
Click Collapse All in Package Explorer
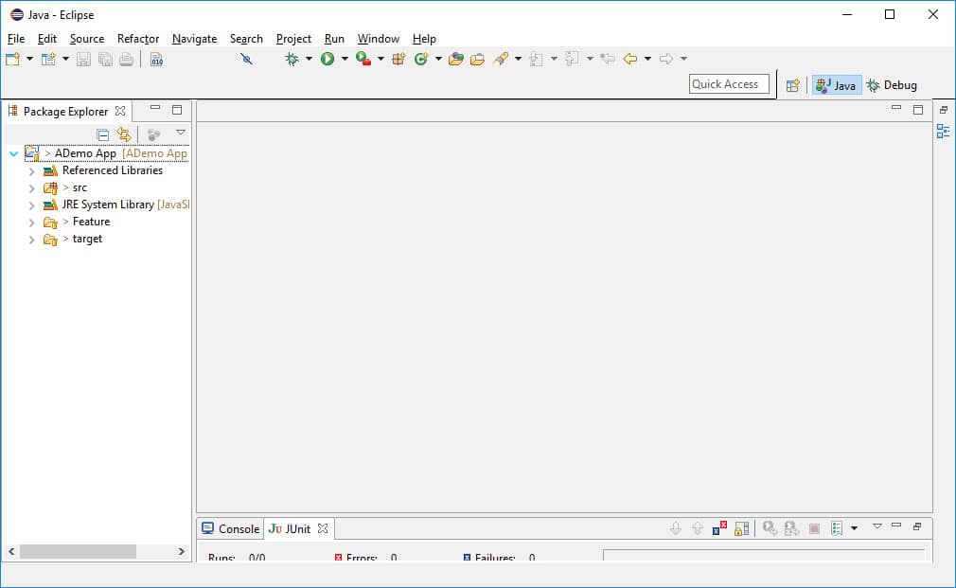pyautogui.click(x=103, y=134)
